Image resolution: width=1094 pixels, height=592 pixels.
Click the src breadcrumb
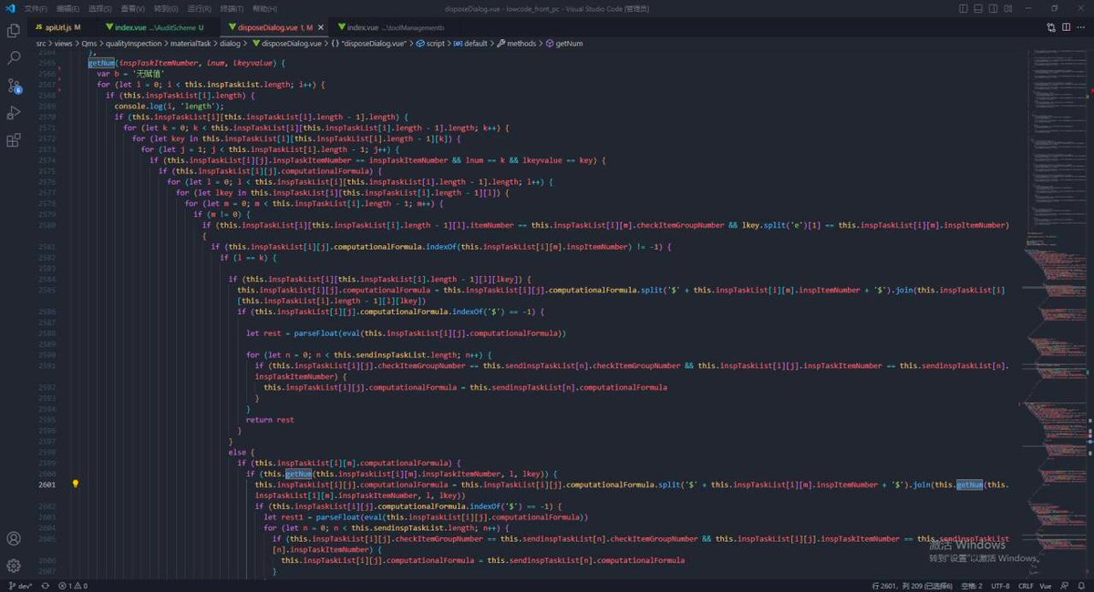click(x=41, y=43)
